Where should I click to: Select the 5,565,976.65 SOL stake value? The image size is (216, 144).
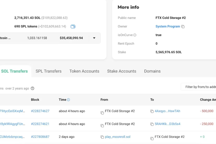[168, 52]
